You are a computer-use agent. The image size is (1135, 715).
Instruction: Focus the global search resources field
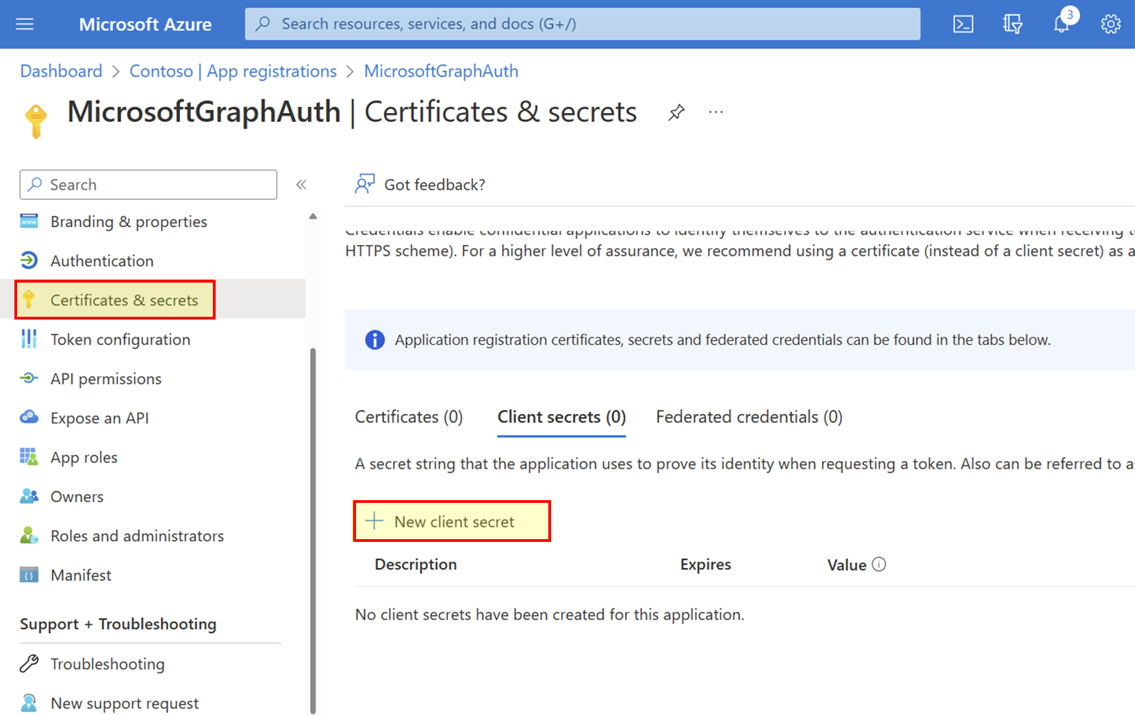(x=583, y=24)
